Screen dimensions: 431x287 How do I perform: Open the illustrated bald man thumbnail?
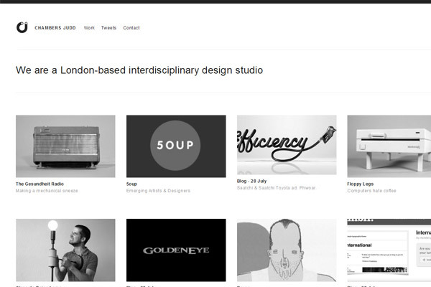tap(287, 250)
